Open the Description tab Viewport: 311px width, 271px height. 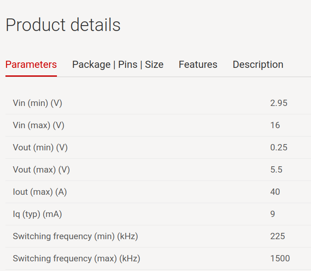(x=258, y=65)
